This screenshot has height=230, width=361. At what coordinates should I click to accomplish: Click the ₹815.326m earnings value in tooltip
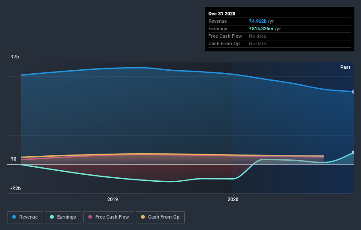tap(261, 29)
